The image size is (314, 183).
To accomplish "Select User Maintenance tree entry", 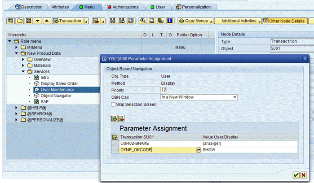I will 57,90.
